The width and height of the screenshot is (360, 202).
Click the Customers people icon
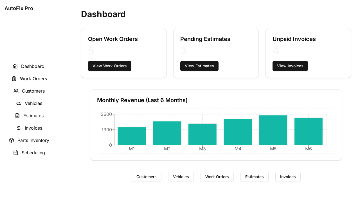[16, 91]
